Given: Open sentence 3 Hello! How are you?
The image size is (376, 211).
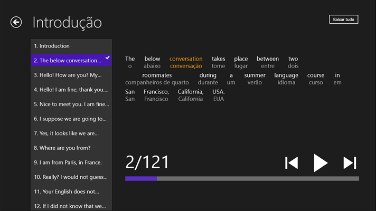Looking at the screenshot, I should (x=71, y=75).
